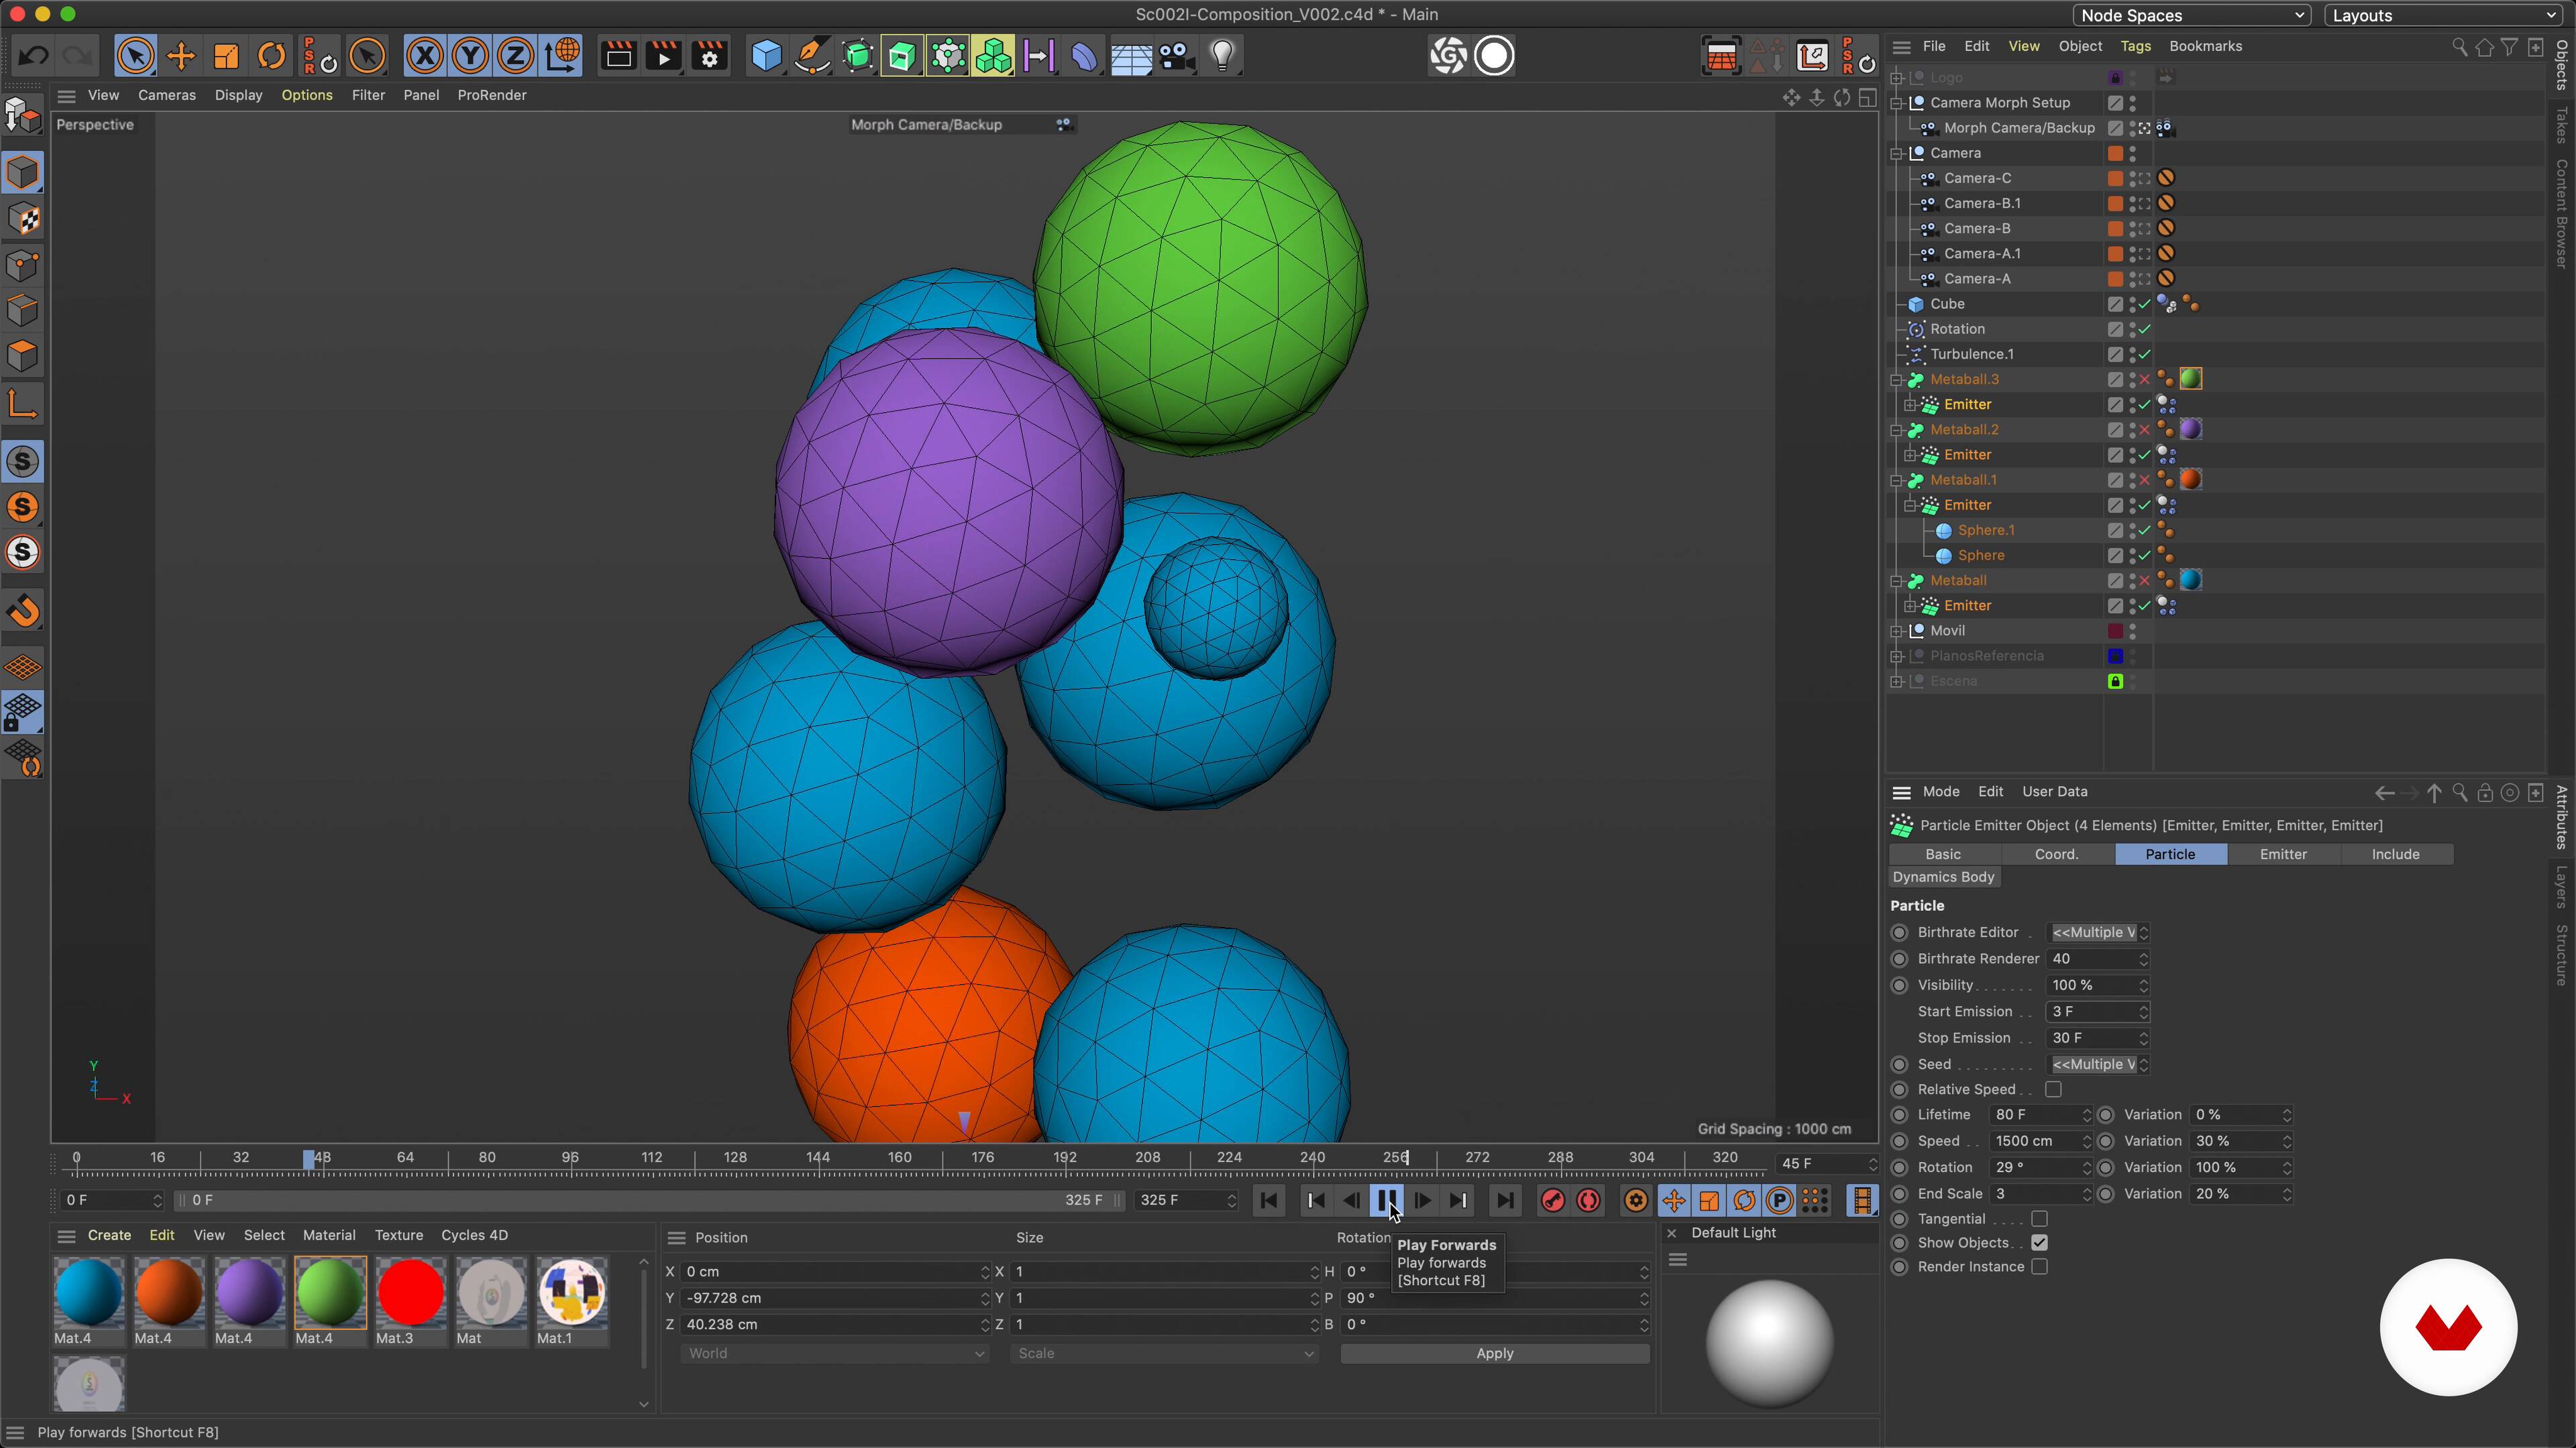This screenshot has width=2576, height=1448.
Task: Open ProRender menu
Action: (x=491, y=95)
